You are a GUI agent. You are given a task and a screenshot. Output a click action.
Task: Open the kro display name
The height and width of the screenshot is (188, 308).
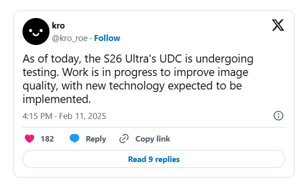click(58, 25)
